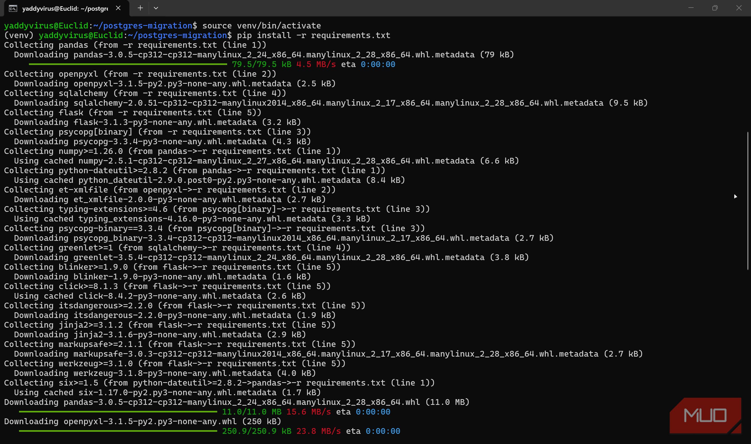Viewport: 751px width, 444px height.
Task: Click the 'Collecting markupsafe>=2.1.1' line
Action: (x=179, y=344)
